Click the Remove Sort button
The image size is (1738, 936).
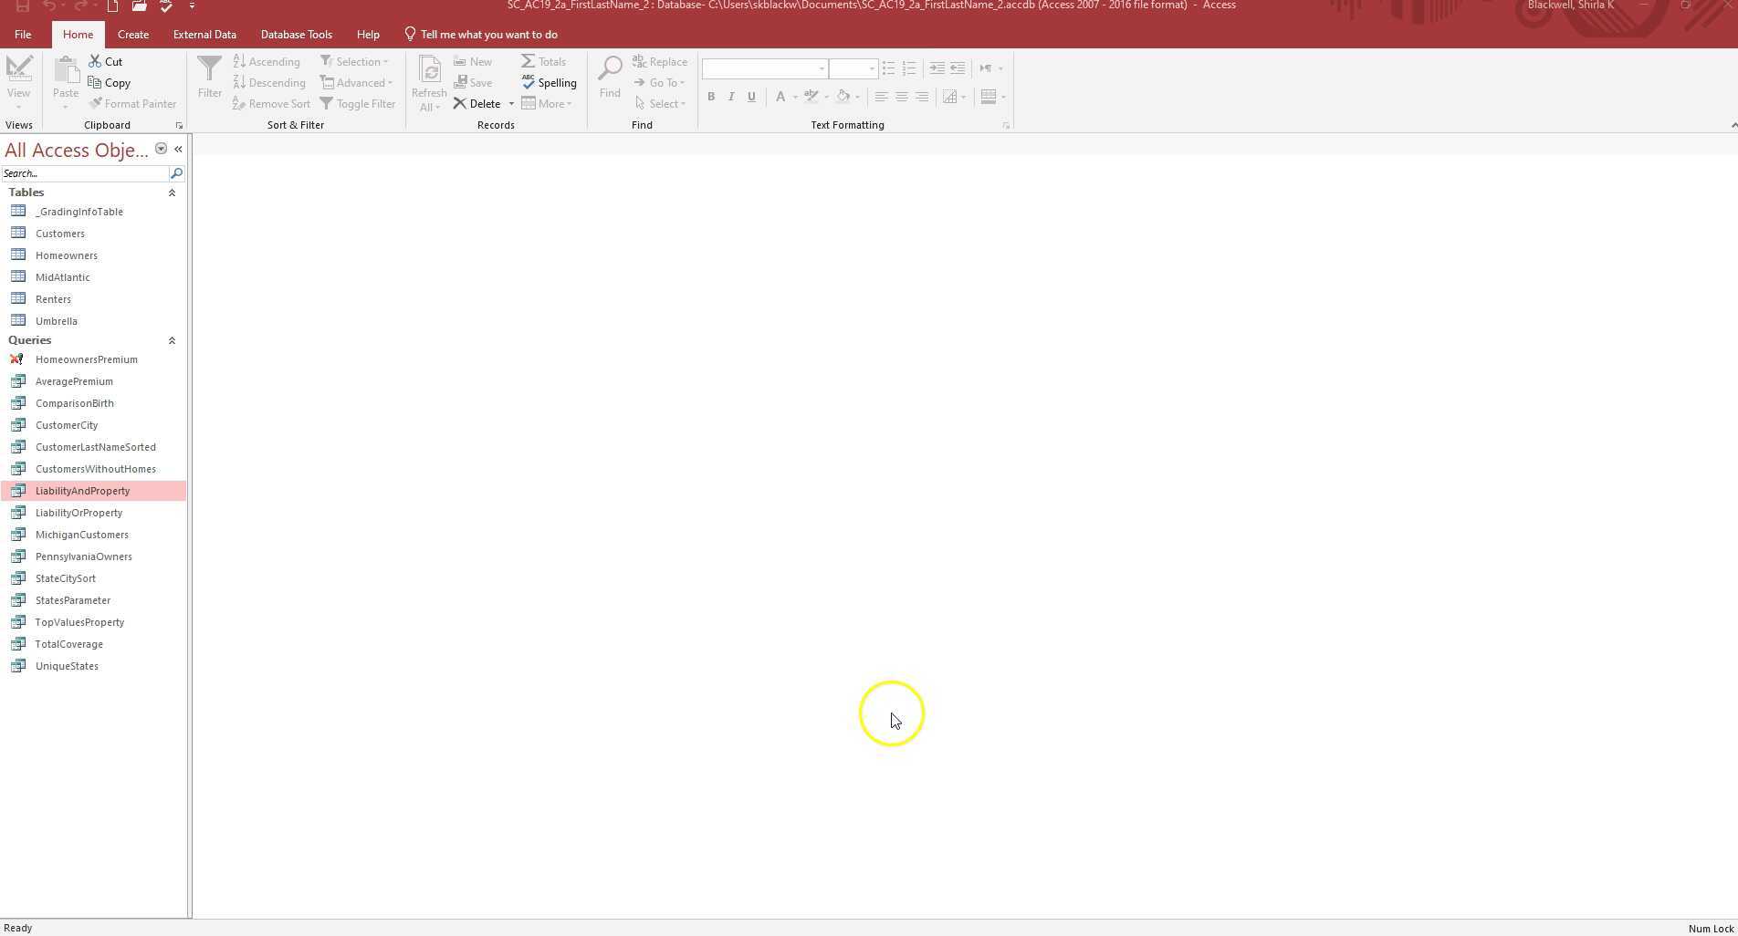click(271, 103)
